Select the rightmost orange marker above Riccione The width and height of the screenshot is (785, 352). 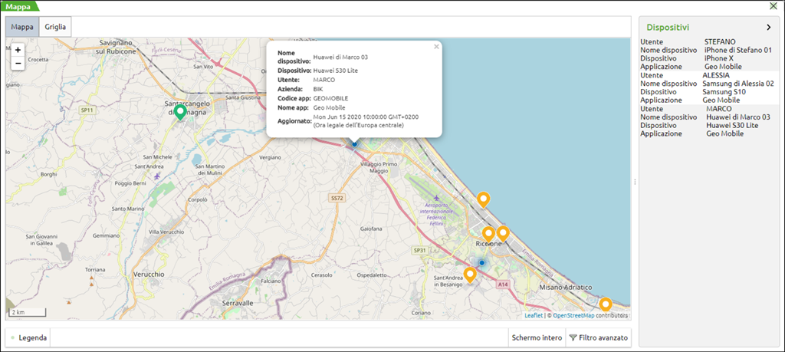[x=503, y=232]
